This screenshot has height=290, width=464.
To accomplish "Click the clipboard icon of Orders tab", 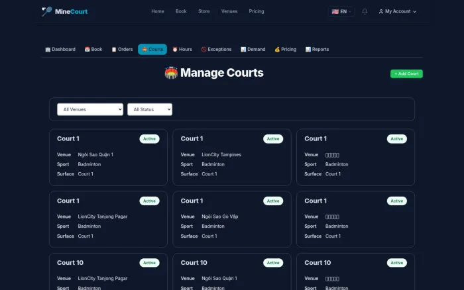I will [114, 50].
